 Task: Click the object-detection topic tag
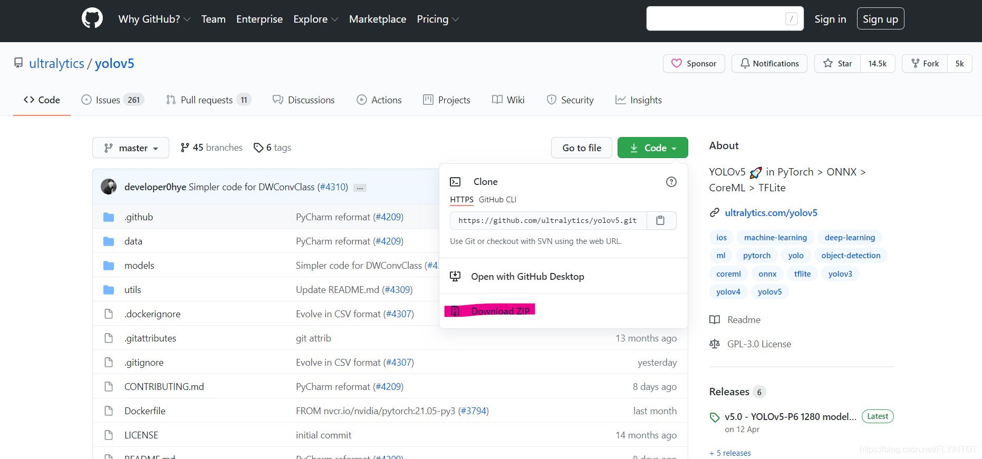(851, 256)
